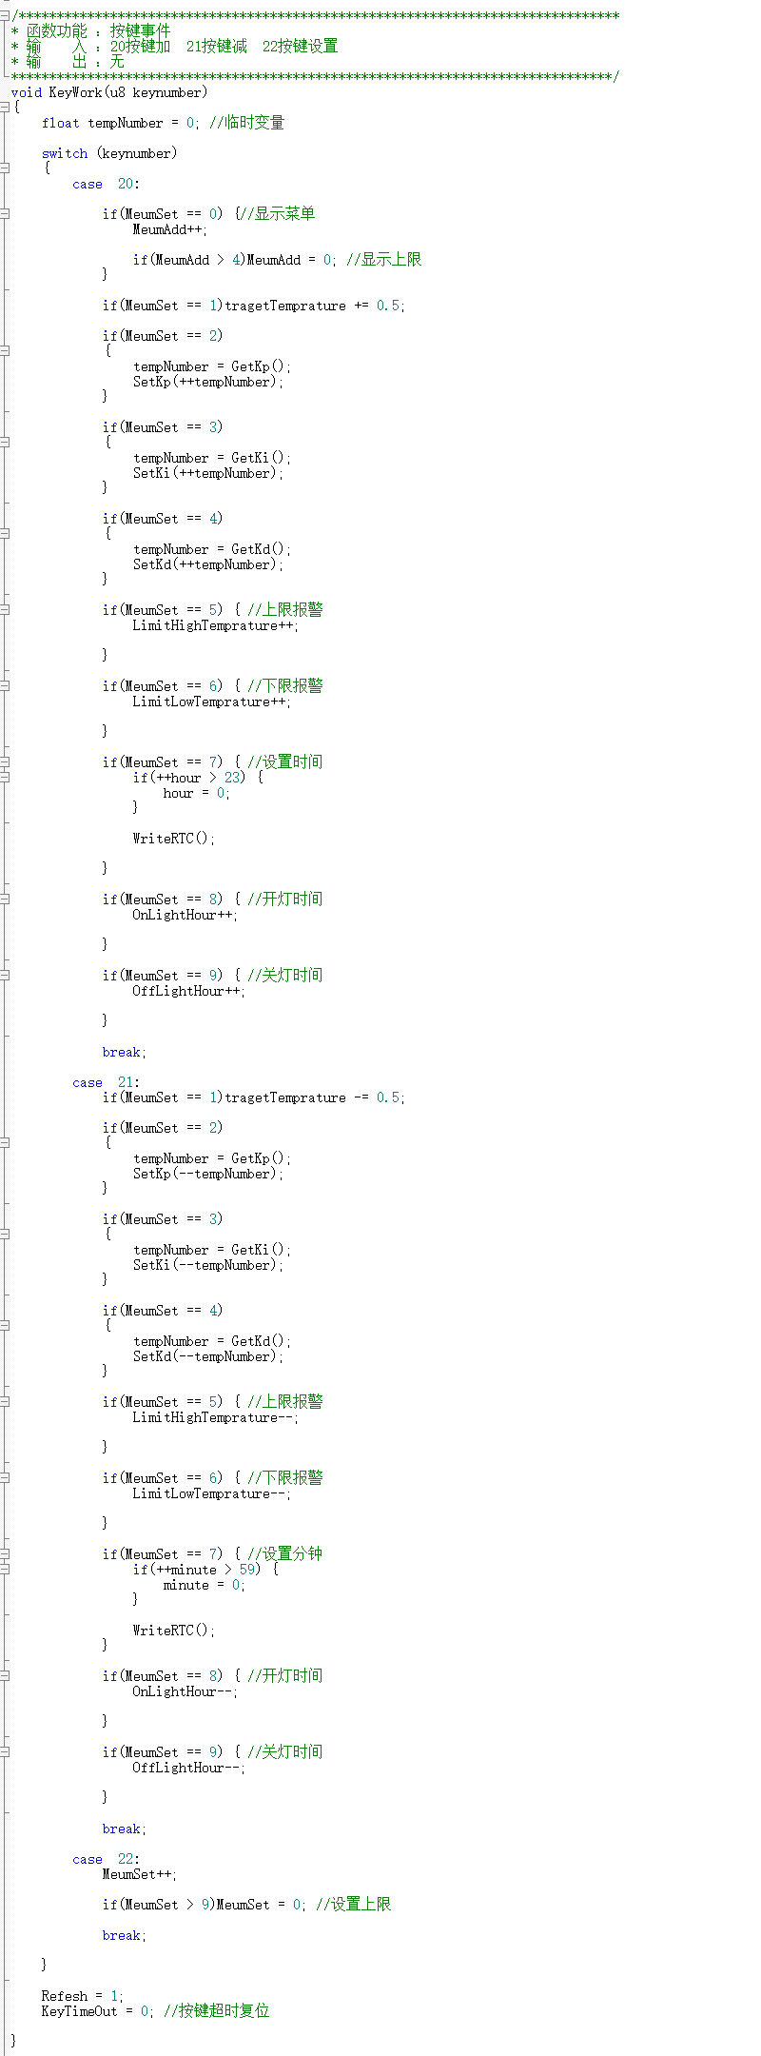Screen dimensions: 761x2056
Task: Click the 'minute = 0;' assignment
Action: tap(205, 1585)
